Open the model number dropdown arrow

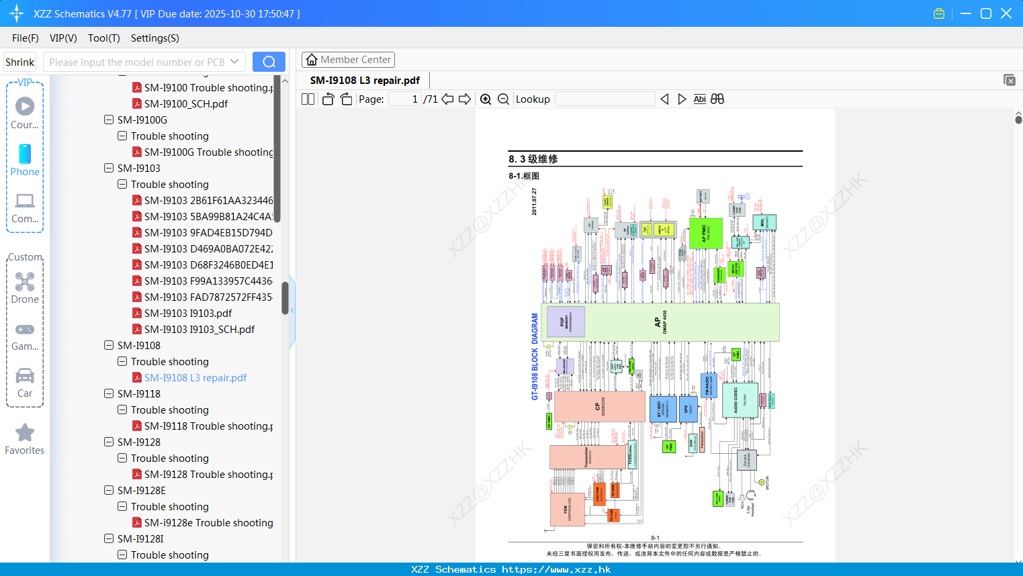234,62
